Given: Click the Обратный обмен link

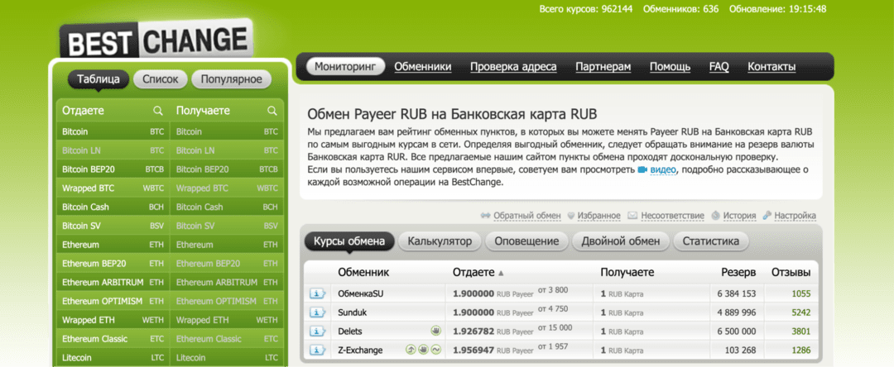Looking at the screenshot, I should (527, 216).
